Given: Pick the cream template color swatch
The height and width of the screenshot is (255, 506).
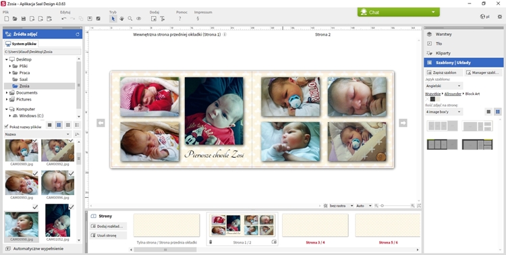Looking at the screenshot, I should (438, 99).
